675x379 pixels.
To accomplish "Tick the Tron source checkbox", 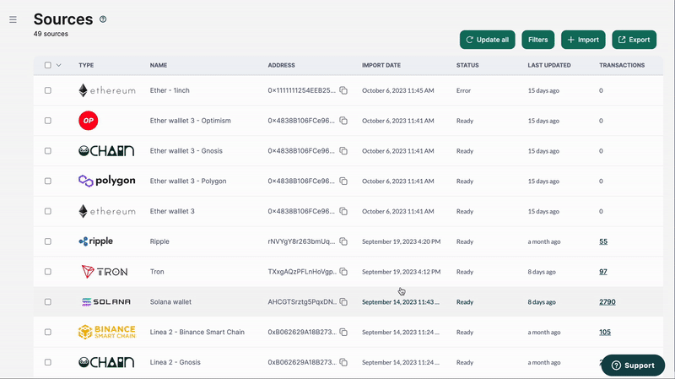I will pos(48,271).
